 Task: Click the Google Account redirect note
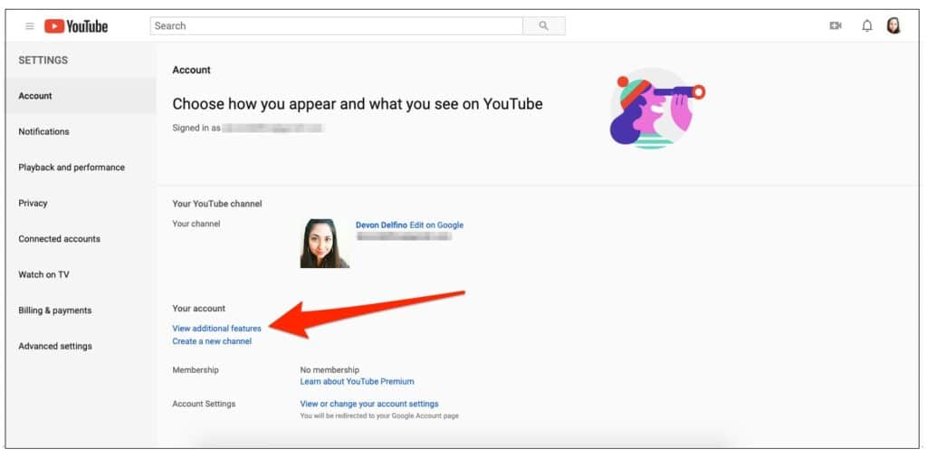pyautogui.click(x=379, y=416)
